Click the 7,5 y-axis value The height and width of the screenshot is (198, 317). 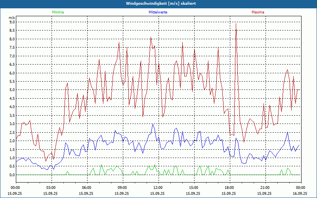pyautogui.click(x=11, y=48)
